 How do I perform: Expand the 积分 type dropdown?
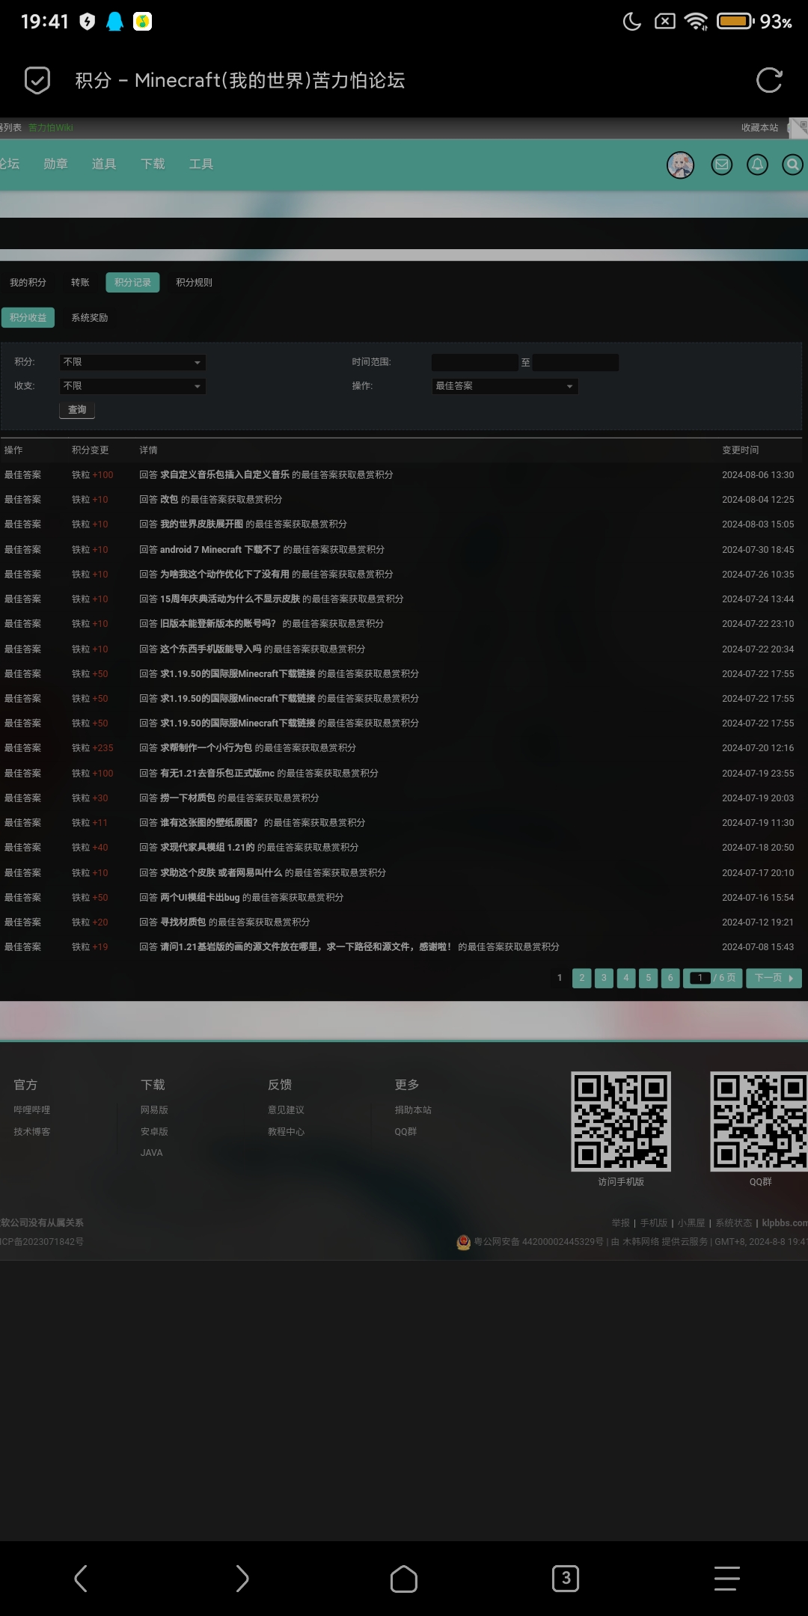coord(132,362)
